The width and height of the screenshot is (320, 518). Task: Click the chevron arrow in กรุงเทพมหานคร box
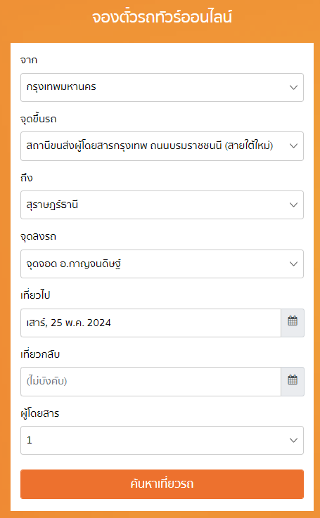(293, 88)
